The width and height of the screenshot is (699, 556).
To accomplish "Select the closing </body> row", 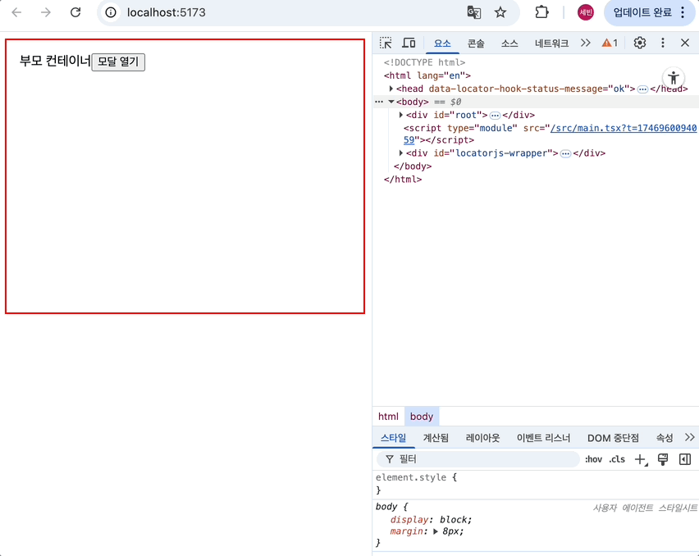I will pos(413,166).
